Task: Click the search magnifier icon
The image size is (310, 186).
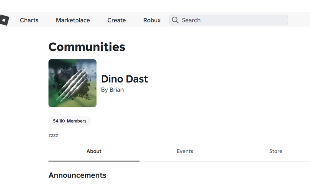Action: click(x=175, y=20)
